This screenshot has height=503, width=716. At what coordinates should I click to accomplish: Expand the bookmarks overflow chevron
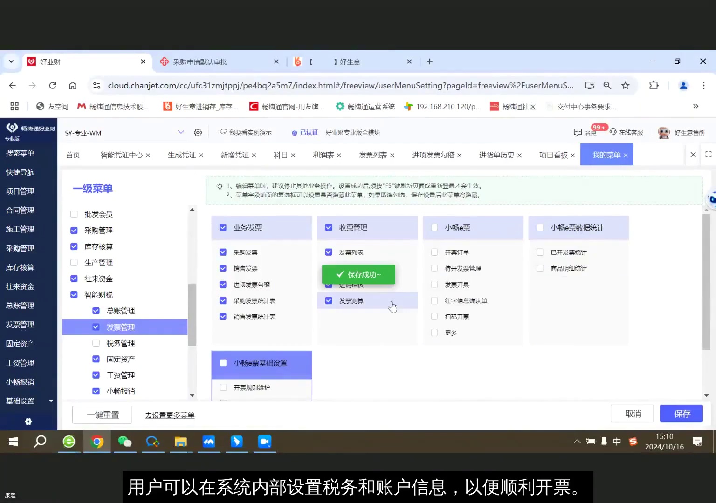[x=696, y=106]
